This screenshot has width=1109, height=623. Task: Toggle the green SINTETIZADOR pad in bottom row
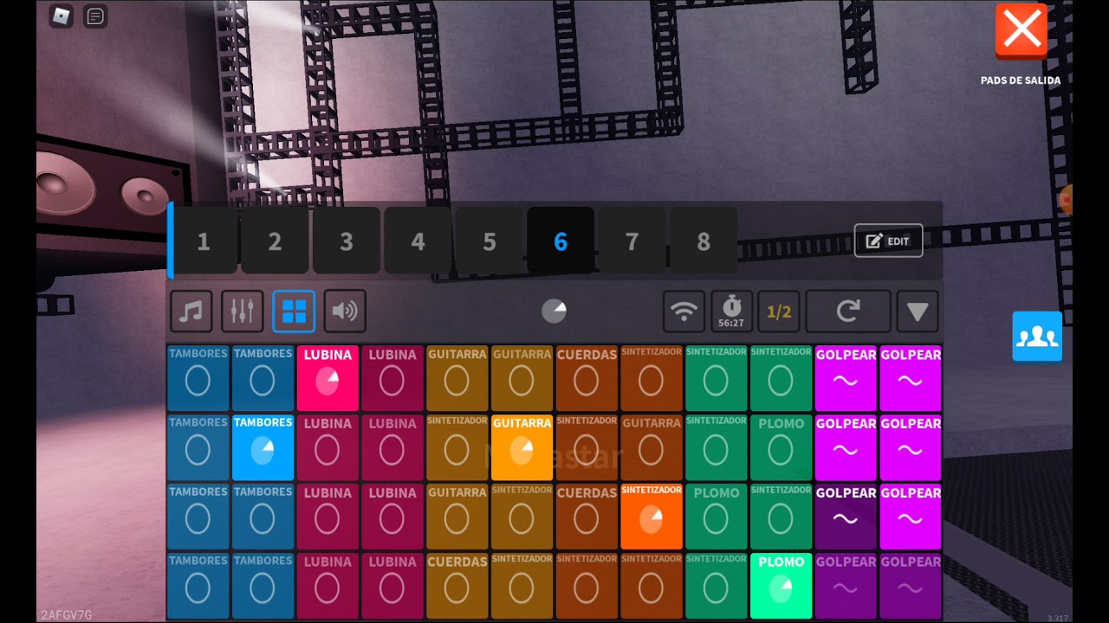click(x=717, y=586)
